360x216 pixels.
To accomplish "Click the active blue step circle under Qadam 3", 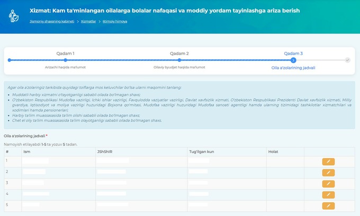I will coord(293,60).
